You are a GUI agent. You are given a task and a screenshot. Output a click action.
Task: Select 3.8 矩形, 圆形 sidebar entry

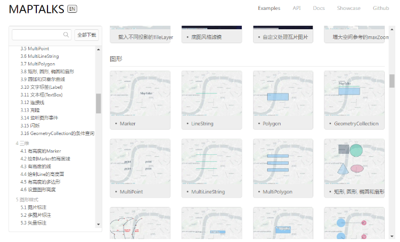47,71
